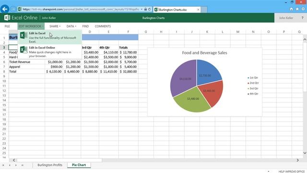Select the Burlington Charts.xlsx browser tab
Viewport: 307px width, 173px height.
[177, 10]
